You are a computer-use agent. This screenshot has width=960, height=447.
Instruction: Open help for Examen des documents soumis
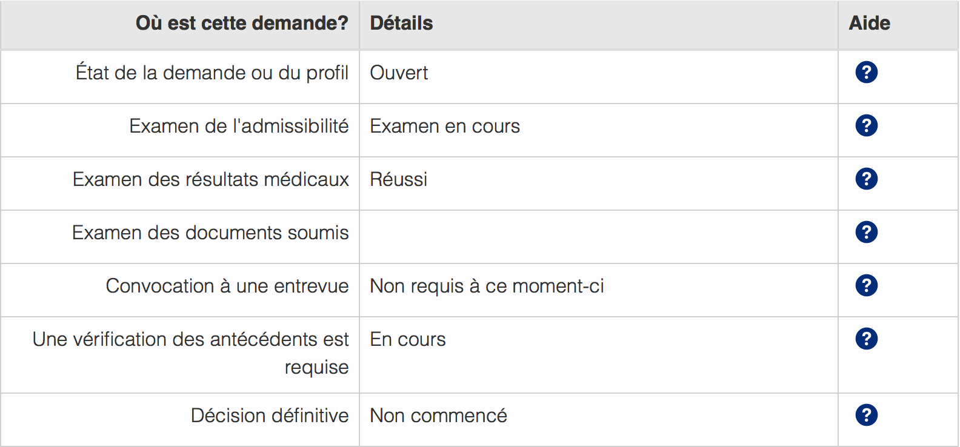866,232
